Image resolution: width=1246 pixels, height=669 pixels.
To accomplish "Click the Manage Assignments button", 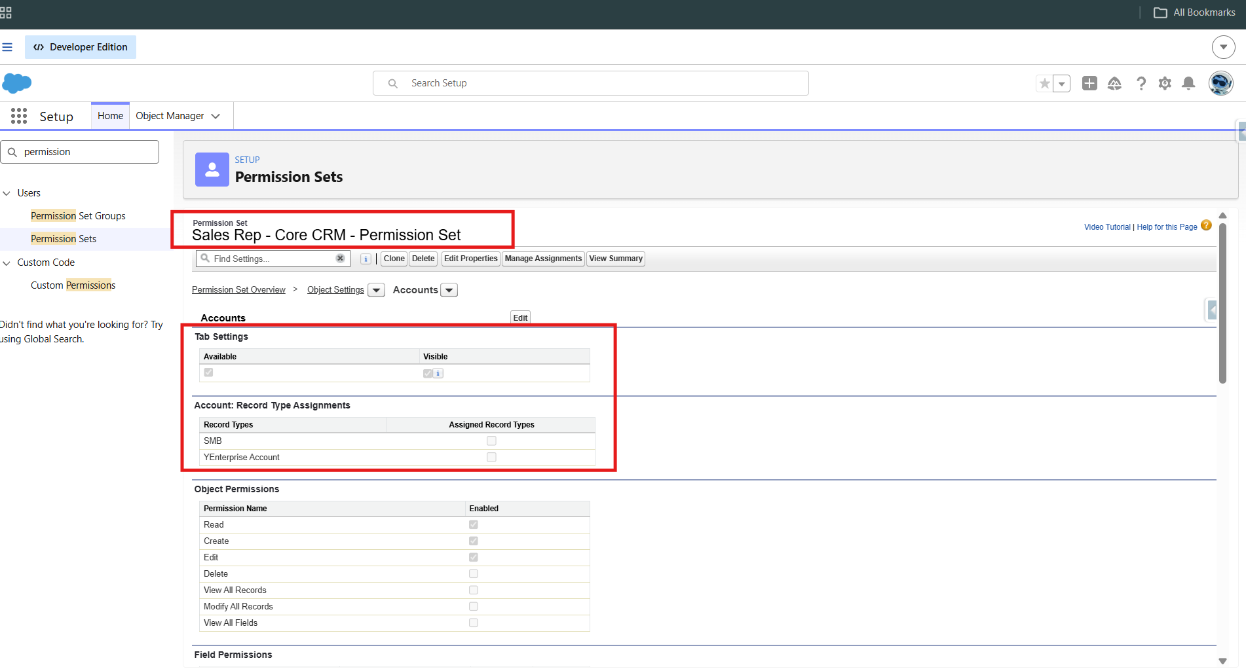I will click(543, 259).
